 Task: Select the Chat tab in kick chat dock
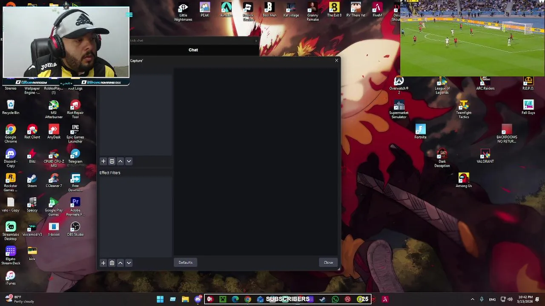point(193,50)
